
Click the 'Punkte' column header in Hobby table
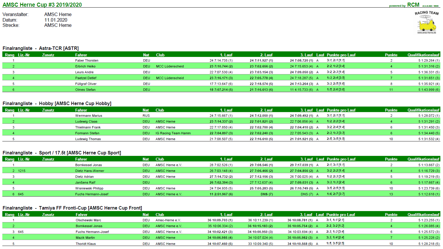(x=391, y=110)
